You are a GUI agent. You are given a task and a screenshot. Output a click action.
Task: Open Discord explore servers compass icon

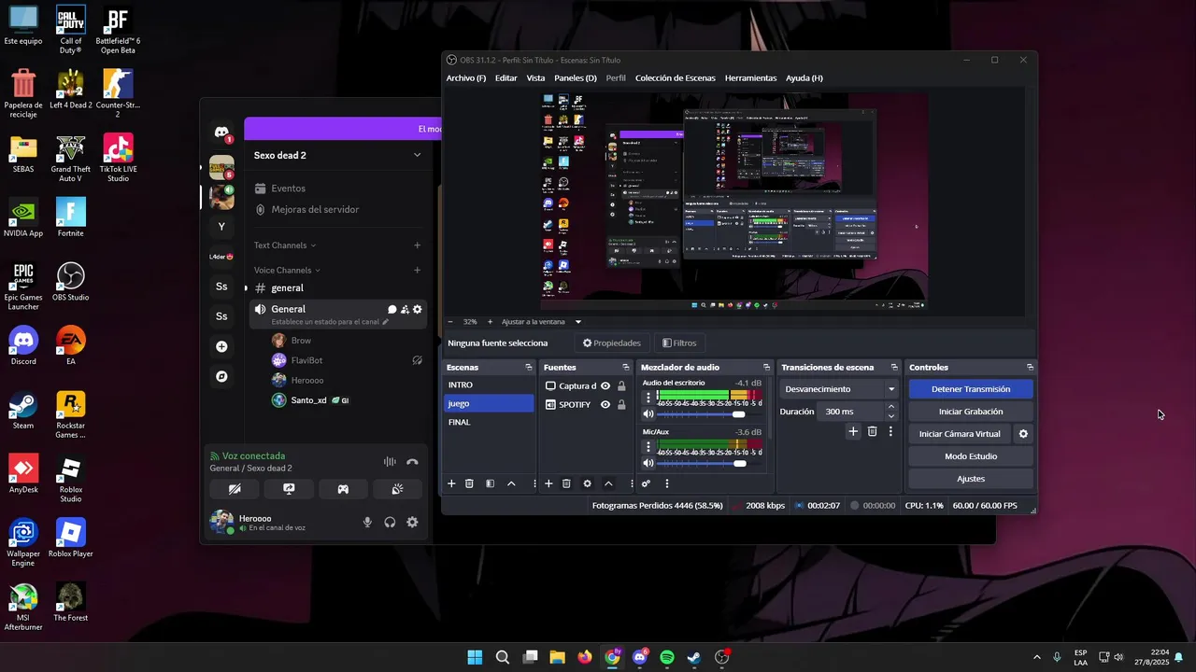coord(221,376)
